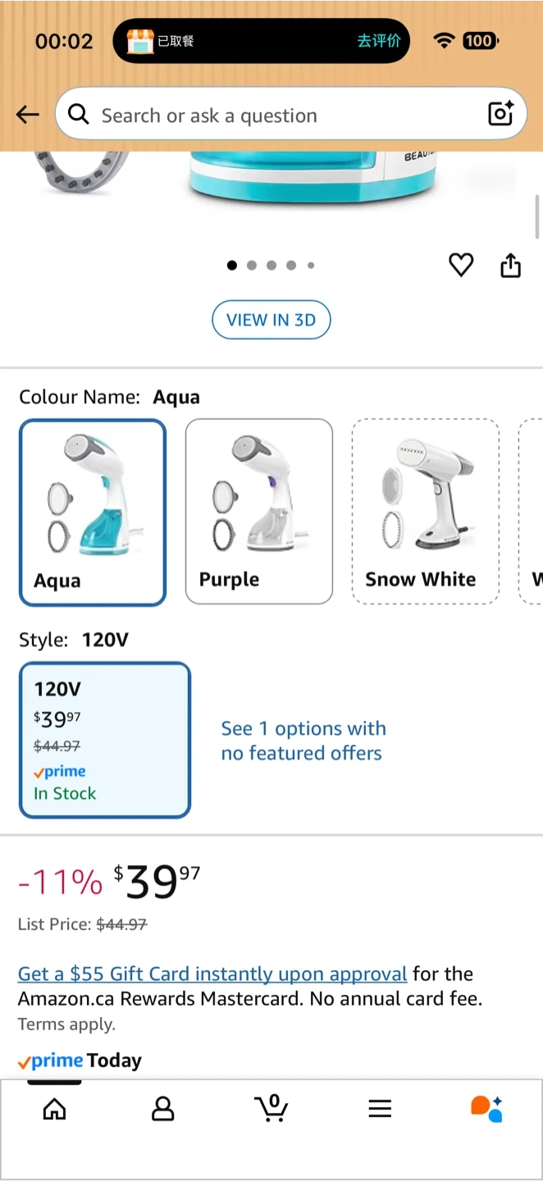Screen dimensions: 543x1181
Task: Tap the 去评价 review link in status pill
Action: tap(379, 41)
